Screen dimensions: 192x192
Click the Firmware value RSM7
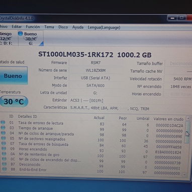[x=95, y=63]
